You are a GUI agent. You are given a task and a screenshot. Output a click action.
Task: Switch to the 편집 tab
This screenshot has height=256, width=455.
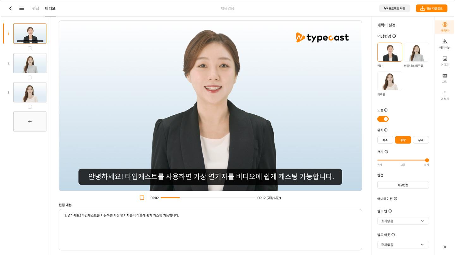(x=36, y=8)
